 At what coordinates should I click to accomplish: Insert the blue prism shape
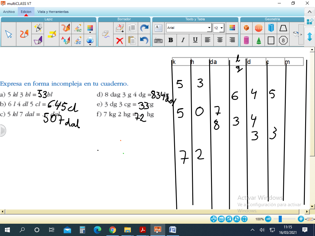(271, 28)
